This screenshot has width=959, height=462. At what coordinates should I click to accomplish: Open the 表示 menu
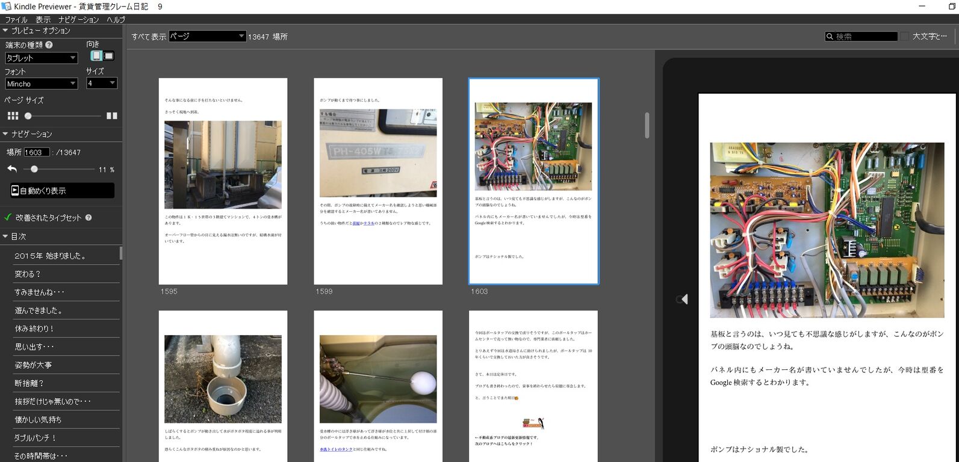tap(43, 20)
